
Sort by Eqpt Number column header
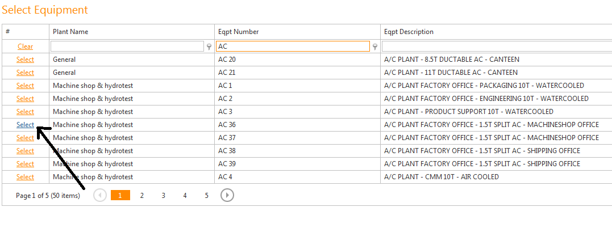tap(239, 32)
